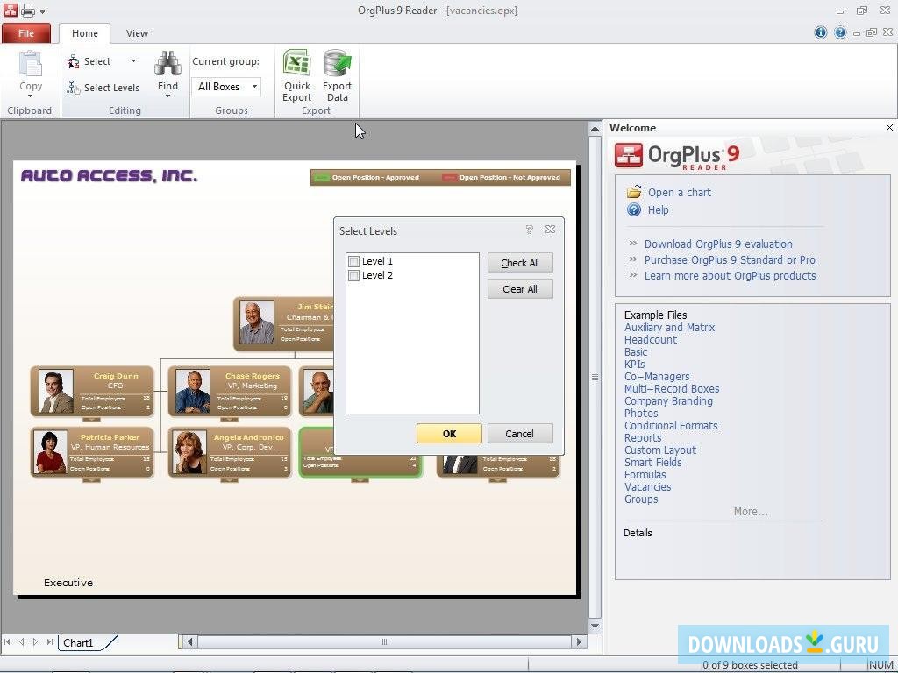Click the printer icon in the Quick Access Toolbar
898x673 pixels.
coord(26,10)
